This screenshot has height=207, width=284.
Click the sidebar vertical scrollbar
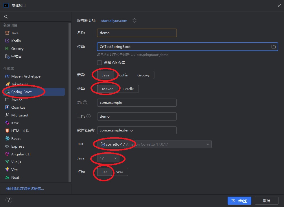point(70,103)
